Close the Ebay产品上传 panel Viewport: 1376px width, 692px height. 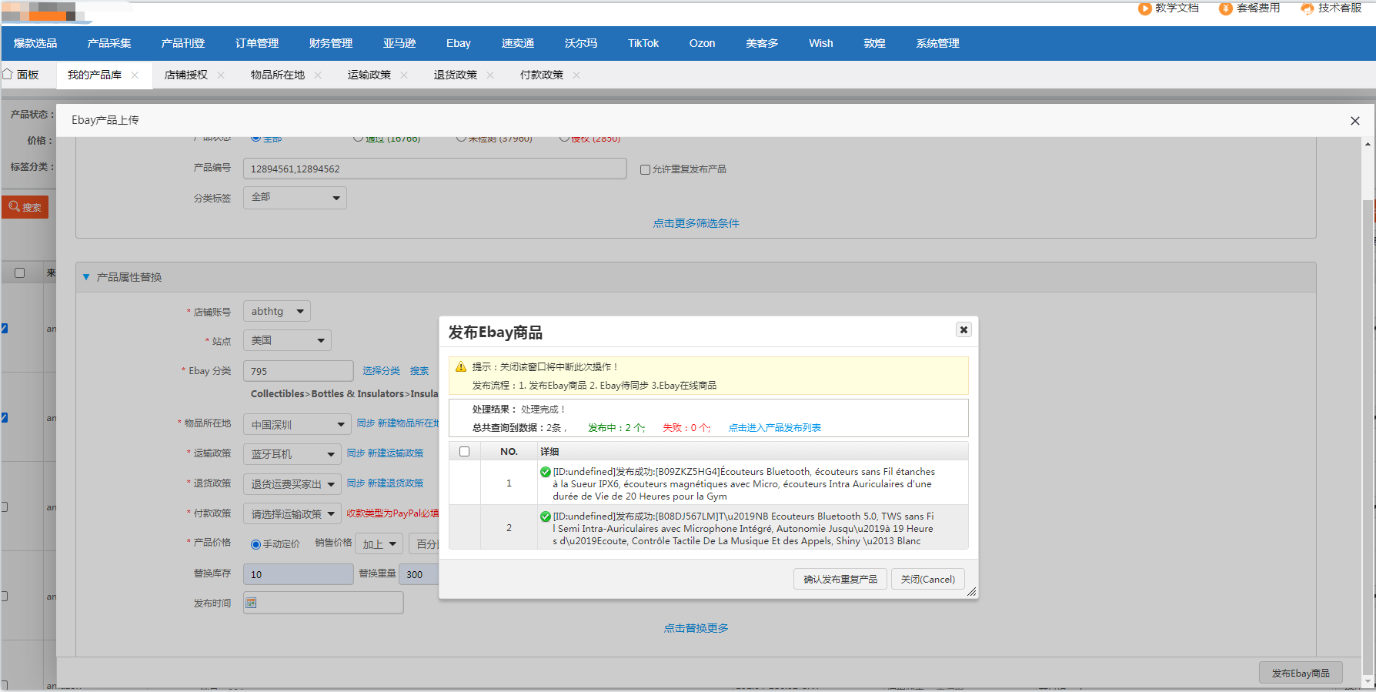point(1355,121)
